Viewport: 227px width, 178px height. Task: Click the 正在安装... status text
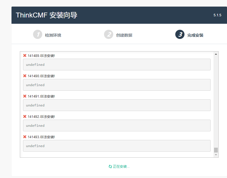pos(121,167)
